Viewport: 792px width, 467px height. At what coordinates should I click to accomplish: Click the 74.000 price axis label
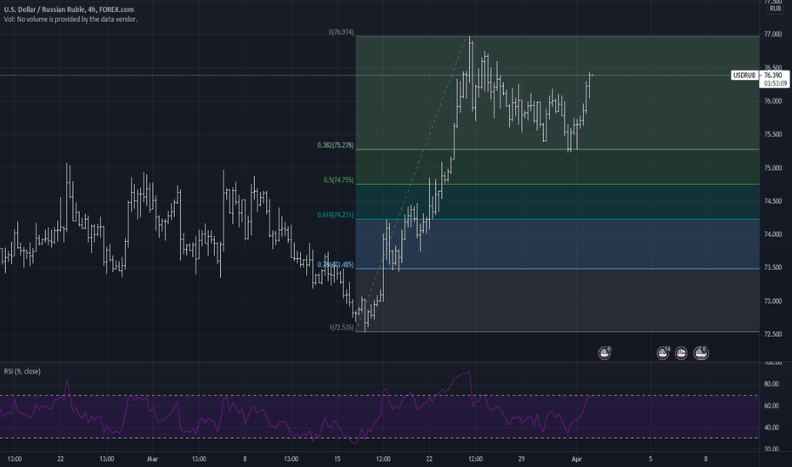(x=772, y=234)
